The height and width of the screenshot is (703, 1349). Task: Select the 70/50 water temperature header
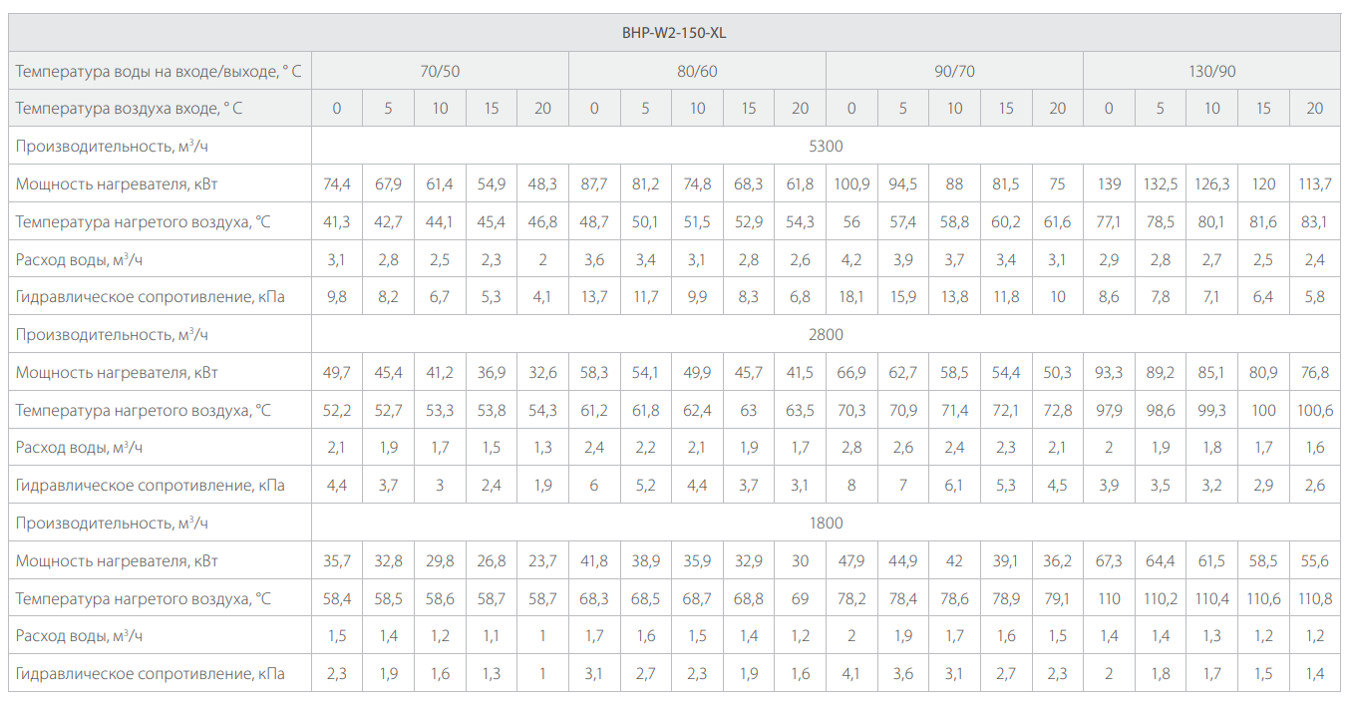pos(440,71)
